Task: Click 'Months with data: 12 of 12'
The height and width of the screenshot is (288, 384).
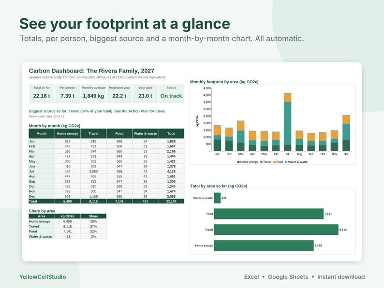Action: tap(46, 116)
